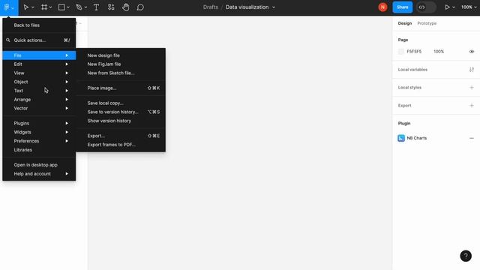The image size is (480, 270).
Task: Open Local variables settings icon
Action: click(472, 70)
